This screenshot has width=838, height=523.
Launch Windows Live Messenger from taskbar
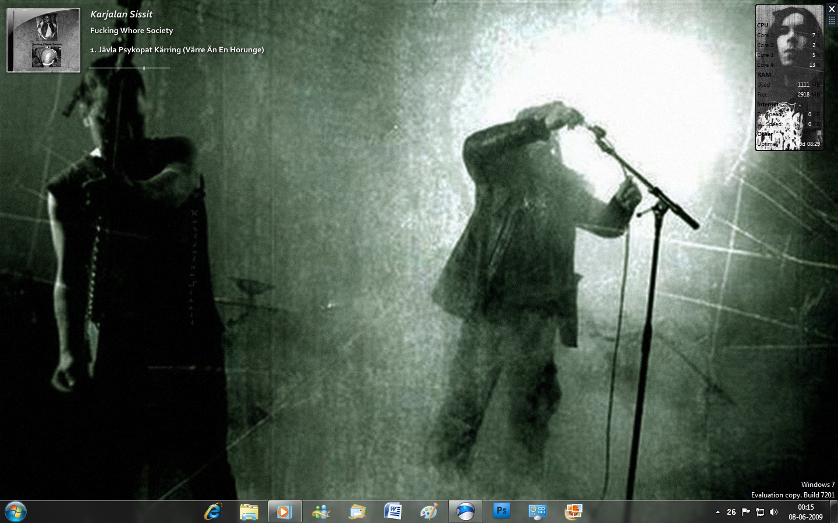coord(321,511)
